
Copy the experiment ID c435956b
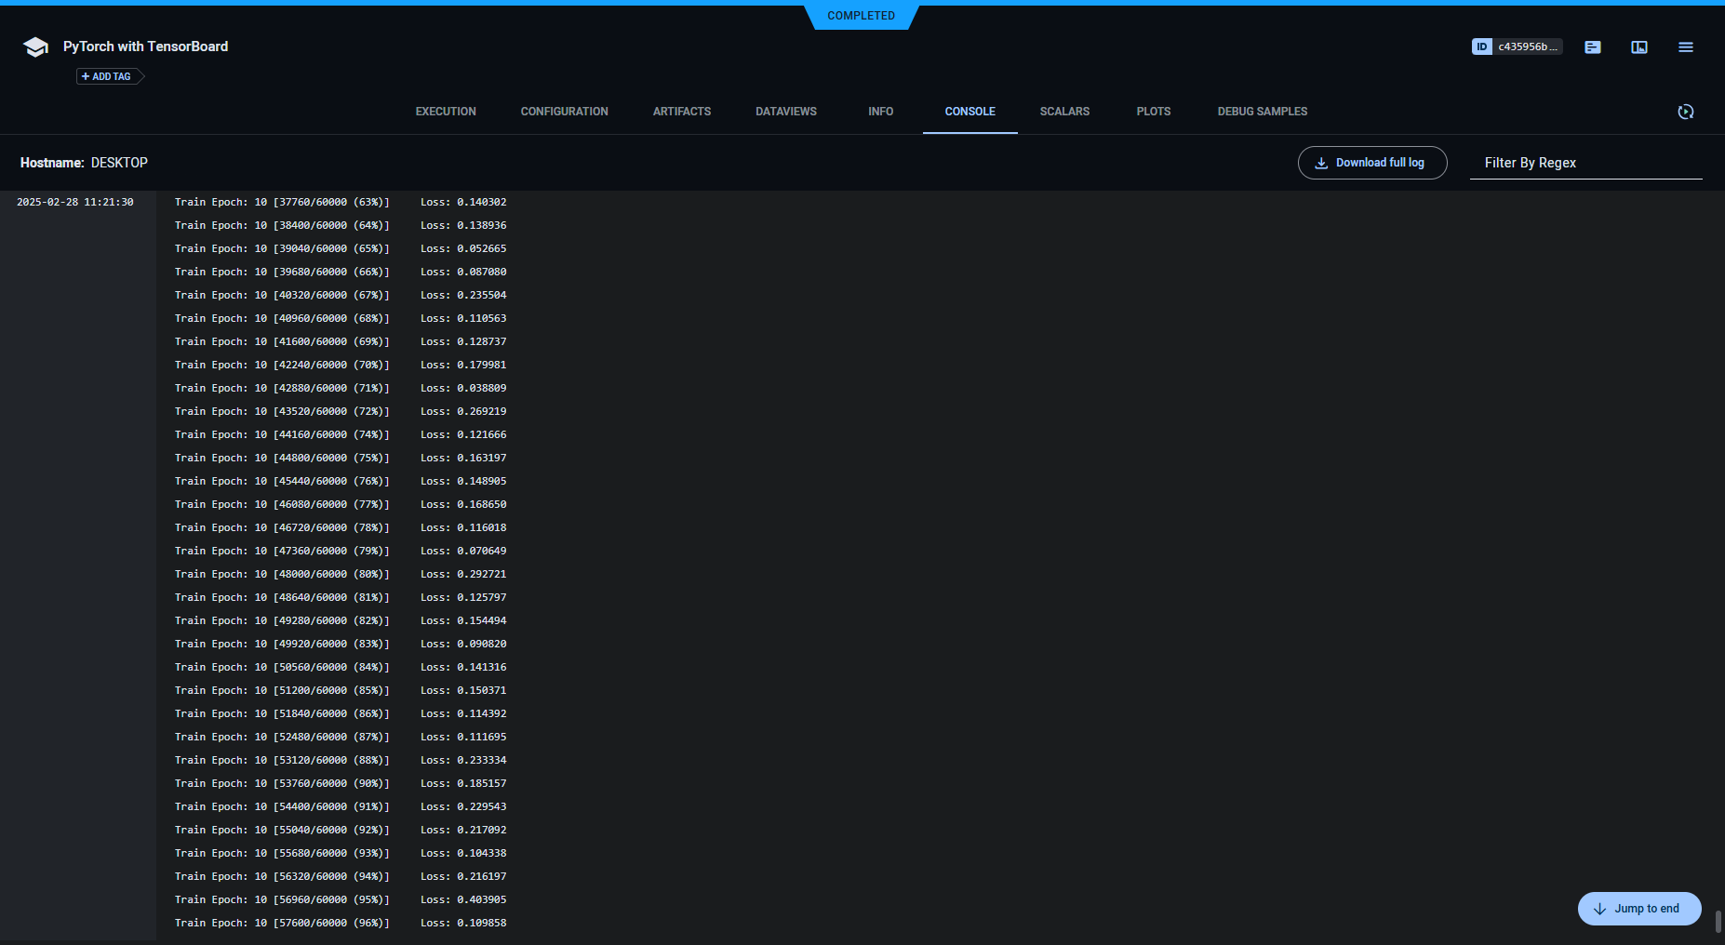1517,47
